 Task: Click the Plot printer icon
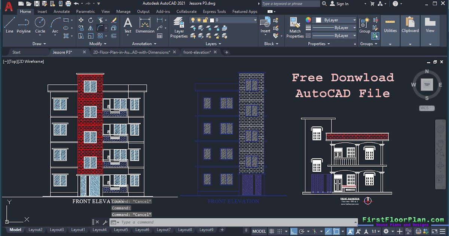[68, 4]
